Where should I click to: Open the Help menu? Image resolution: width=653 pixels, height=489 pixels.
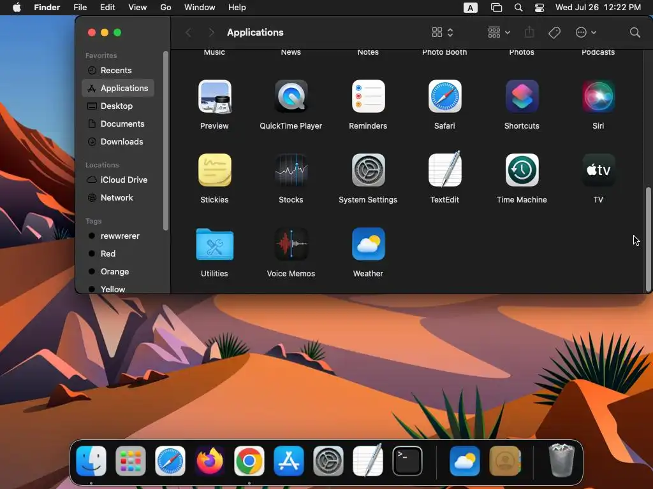(237, 8)
